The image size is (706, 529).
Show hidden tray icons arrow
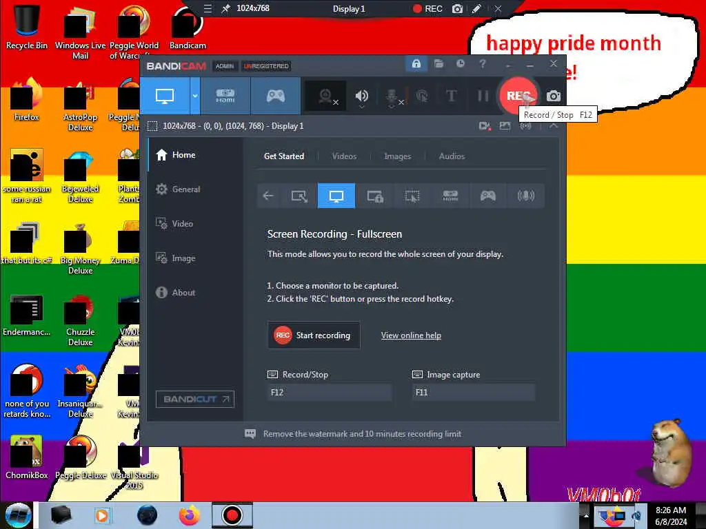[586, 515]
